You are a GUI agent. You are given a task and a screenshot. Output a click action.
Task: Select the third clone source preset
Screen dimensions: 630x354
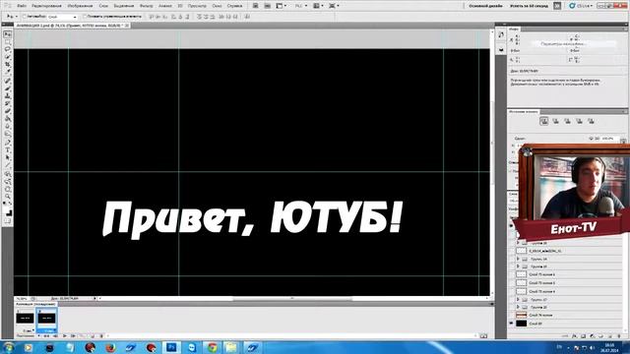tap(567, 121)
